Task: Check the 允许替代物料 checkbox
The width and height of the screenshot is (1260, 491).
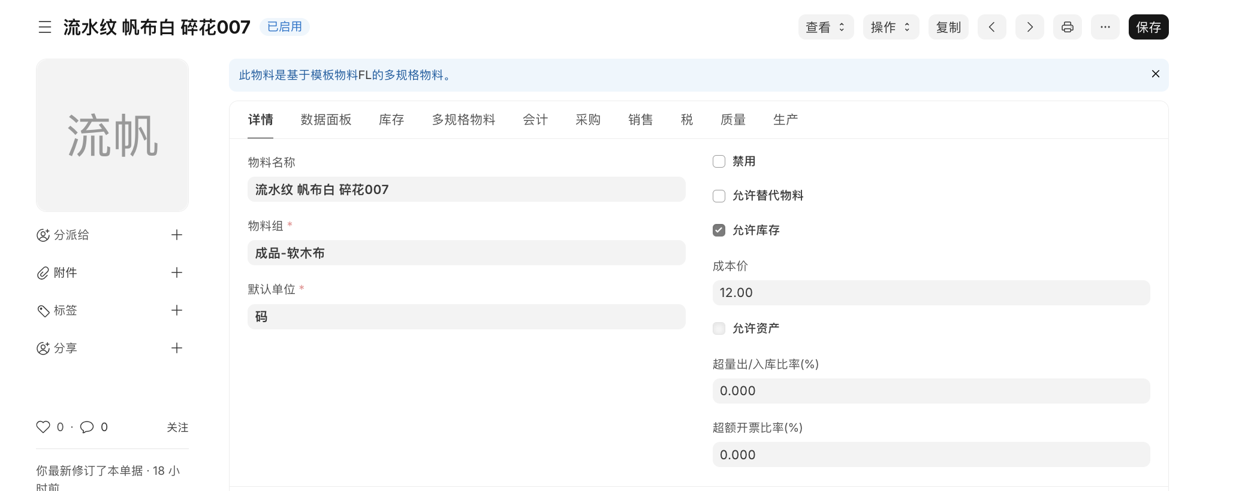Action: tap(719, 196)
